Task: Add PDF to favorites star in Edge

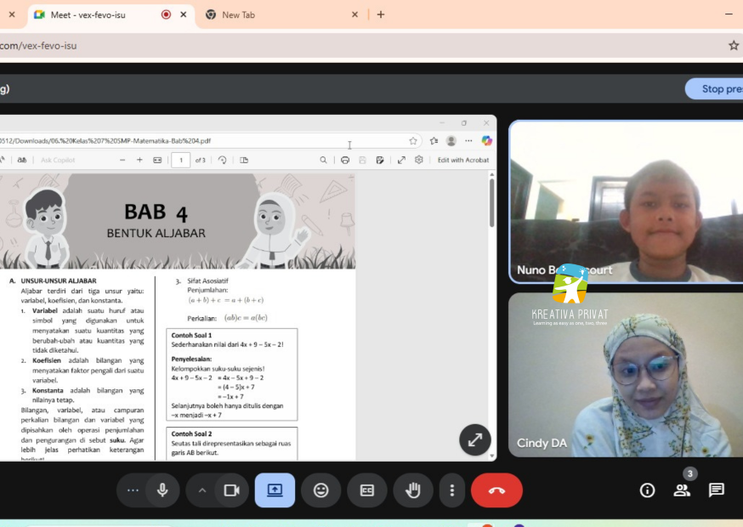Action: coord(413,141)
